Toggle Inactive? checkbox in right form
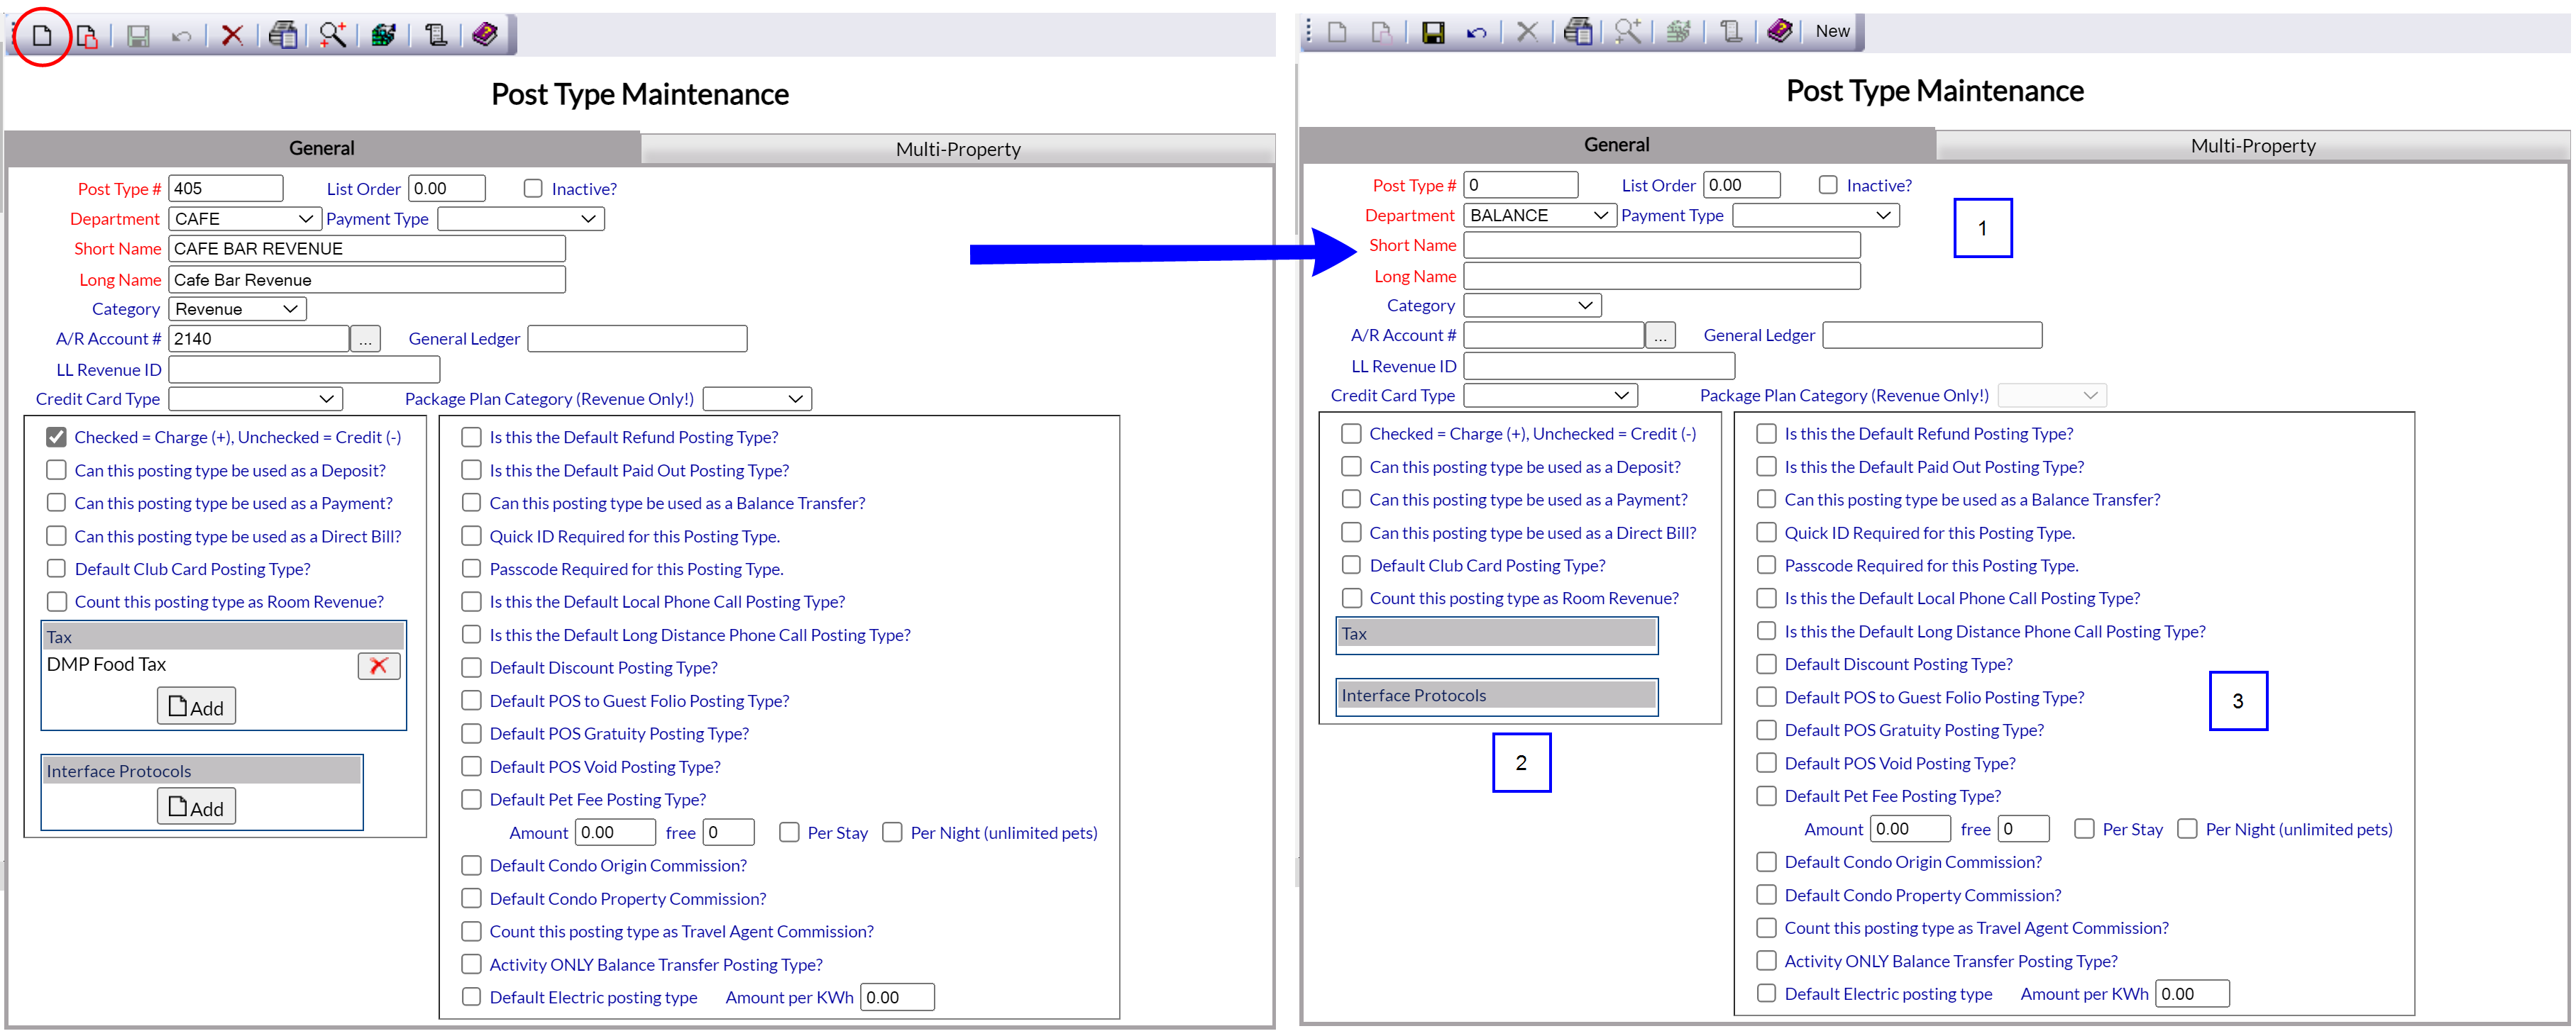The width and height of the screenshot is (2576, 1036). 1828,185
